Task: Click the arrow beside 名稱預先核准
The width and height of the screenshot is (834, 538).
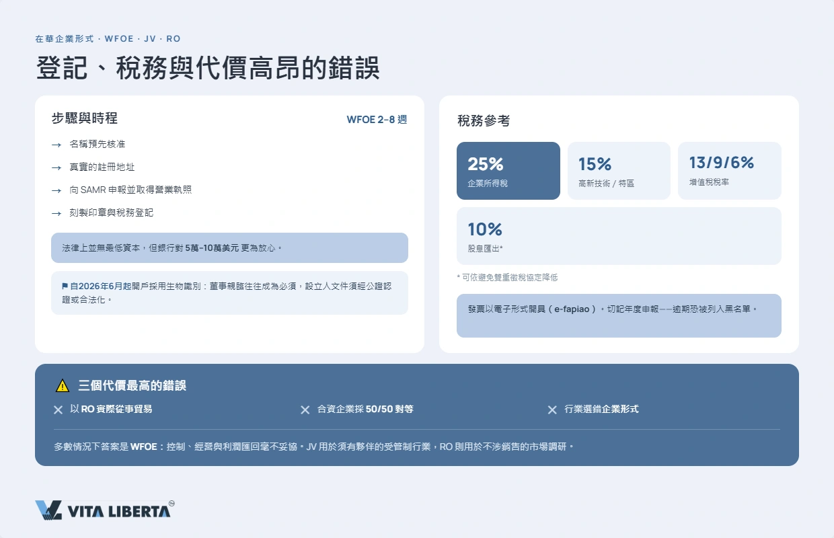Action: (x=56, y=145)
